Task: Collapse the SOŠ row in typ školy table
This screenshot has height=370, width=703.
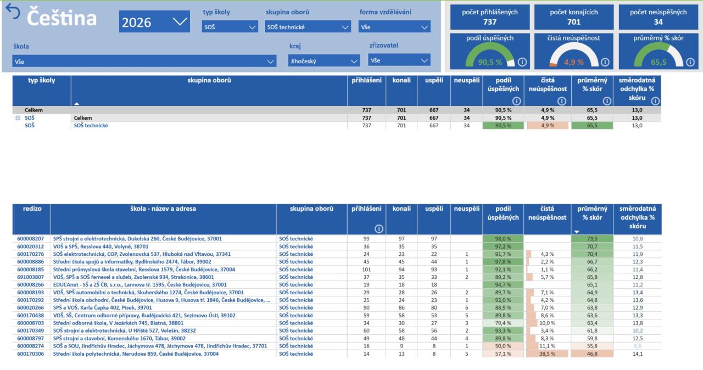Action: [18, 118]
